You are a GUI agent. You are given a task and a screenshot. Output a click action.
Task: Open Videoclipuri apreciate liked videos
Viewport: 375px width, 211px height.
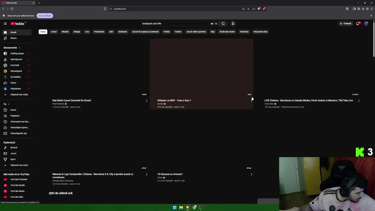click(x=17, y=127)
